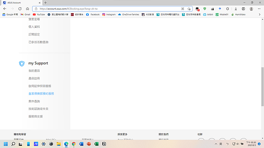Screen dimensions: 264x148
Task: Open File Explorer from the taskbar
Action: point(59,144)
